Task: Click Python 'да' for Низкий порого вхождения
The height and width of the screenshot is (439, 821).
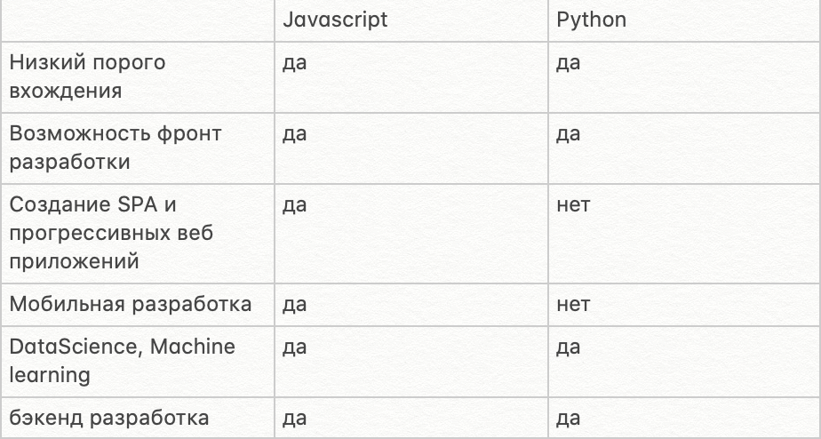Action: click(569, 64)
